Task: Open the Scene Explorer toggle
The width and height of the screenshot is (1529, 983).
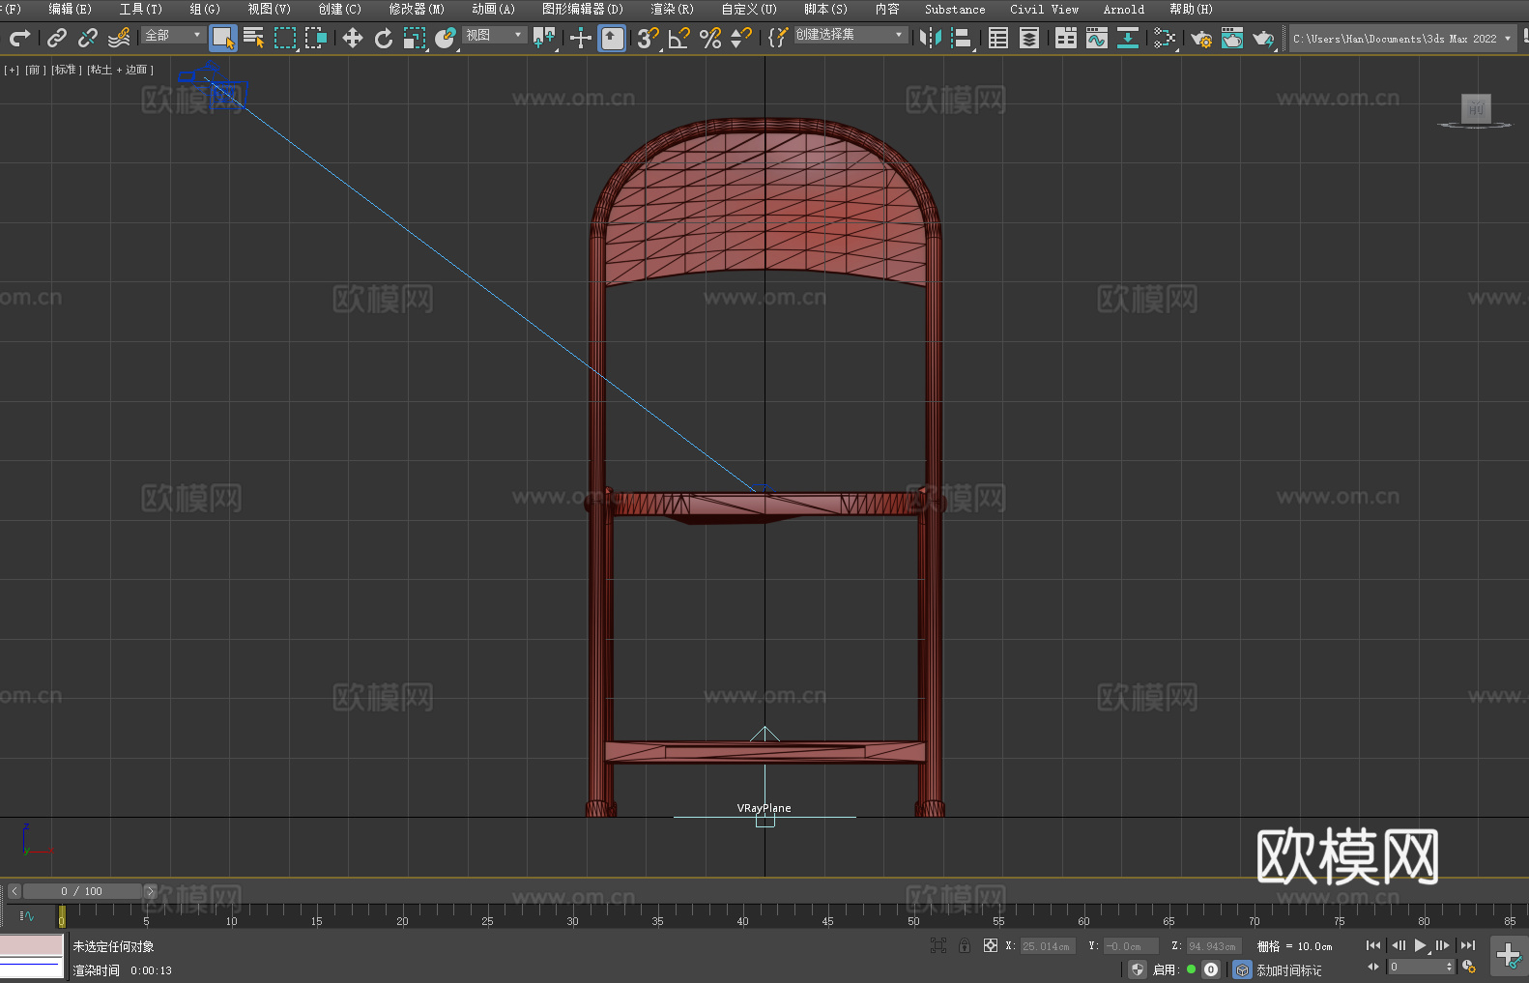Action: [x=998, y=38]
